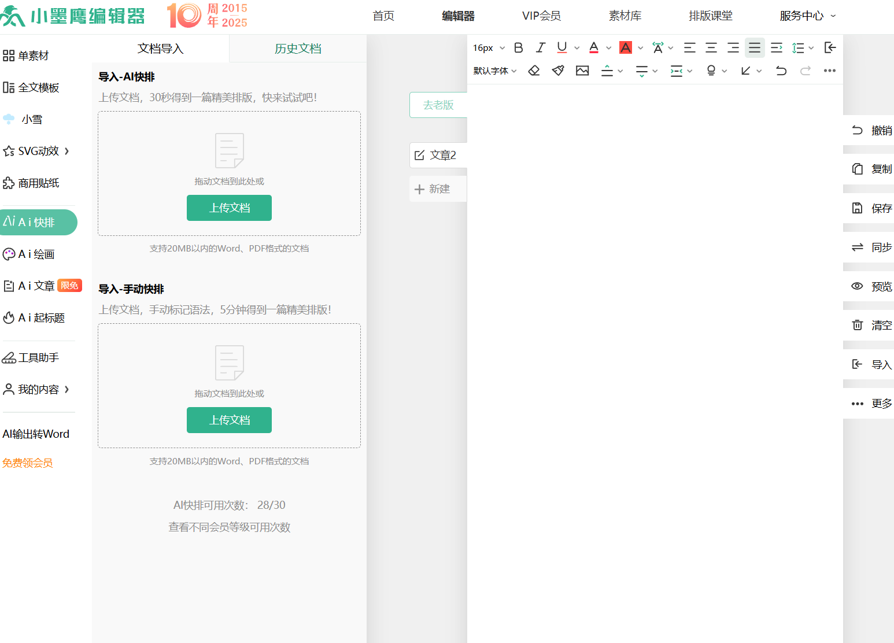The image size is (894, 643).
Task: Click the 清空 trash icon
Action: coord(857,325)
